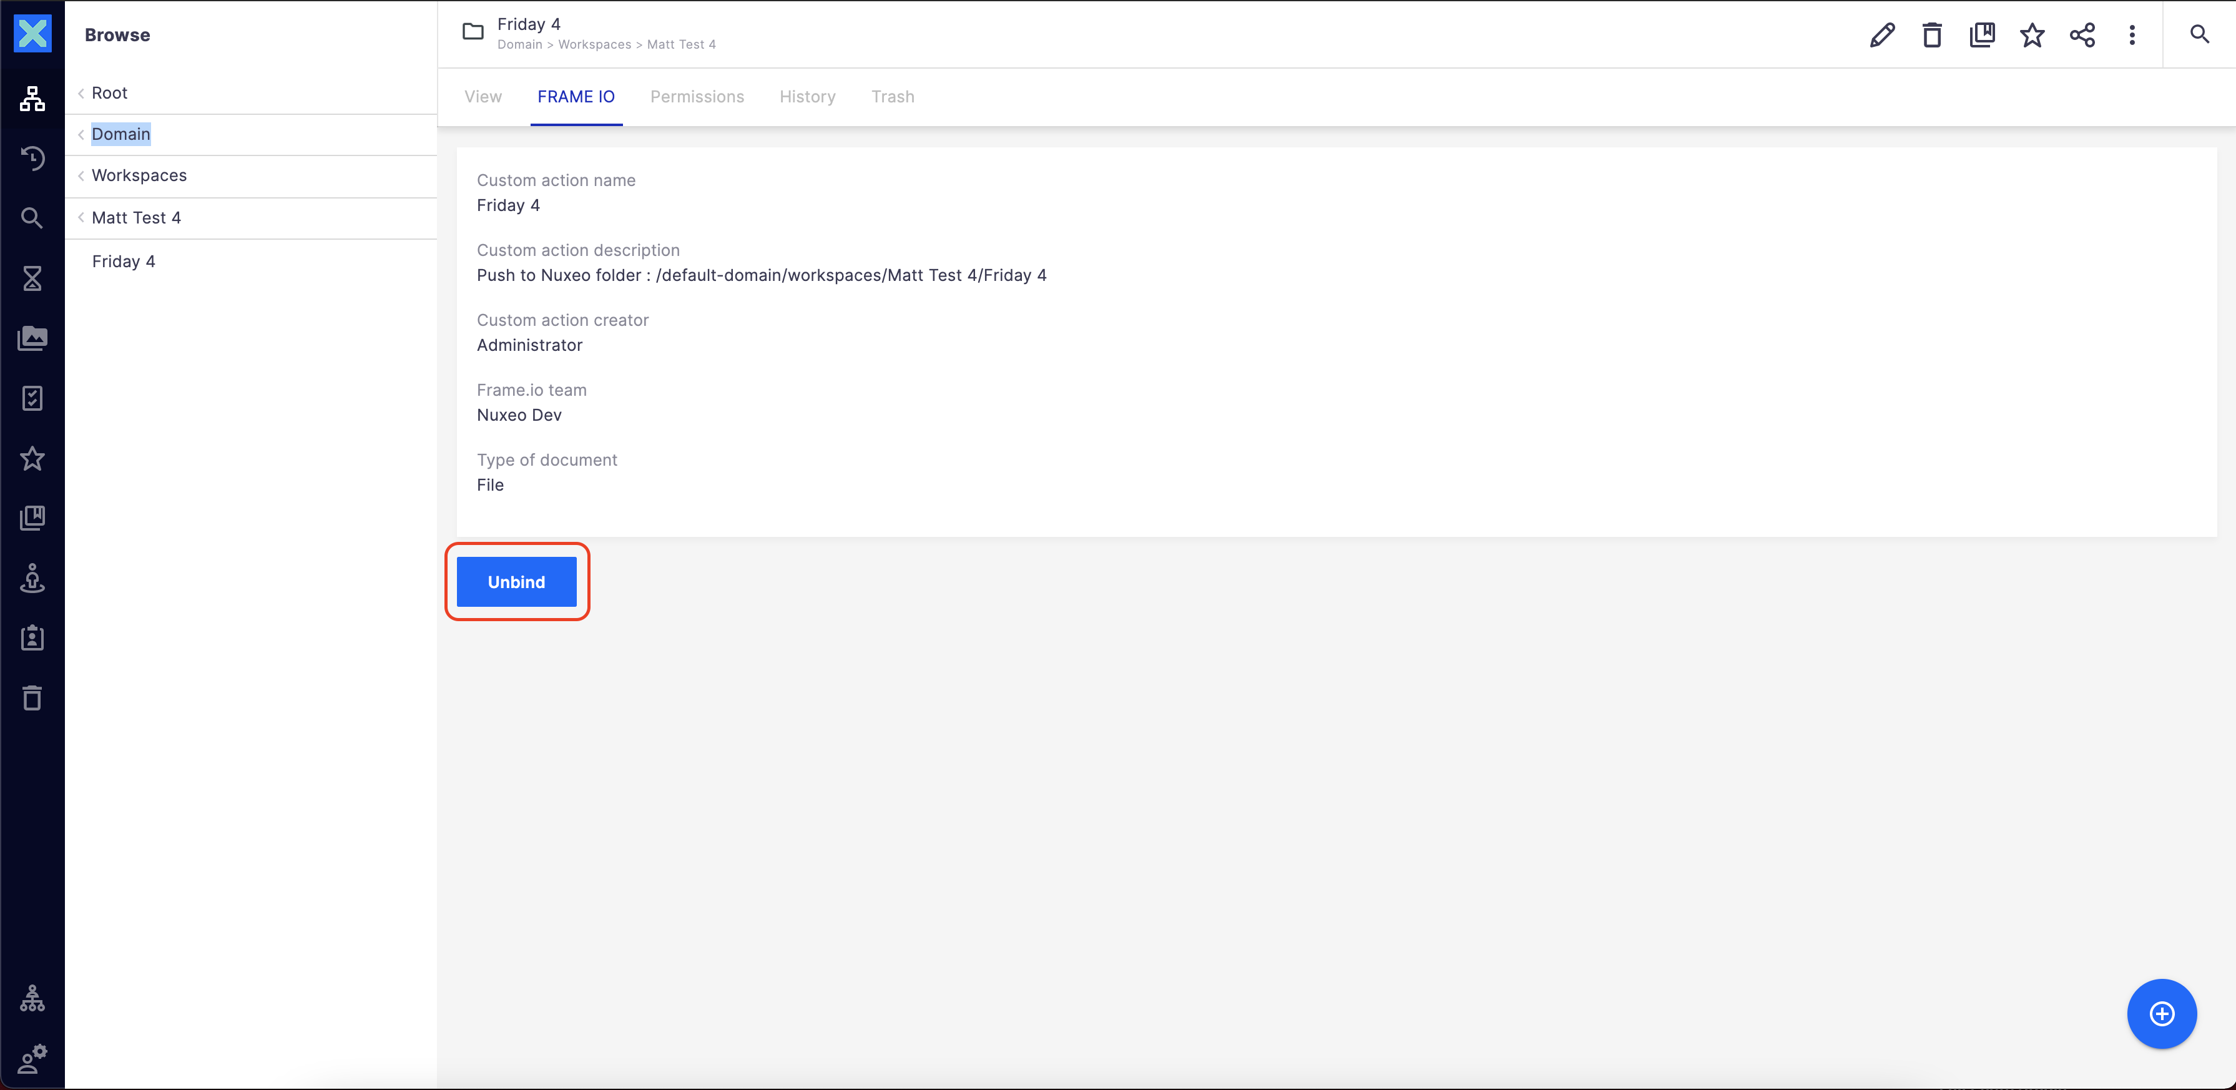Switch to the Permissions tab
This screenshot has width=2236, height=1090.
click(697, 96)
